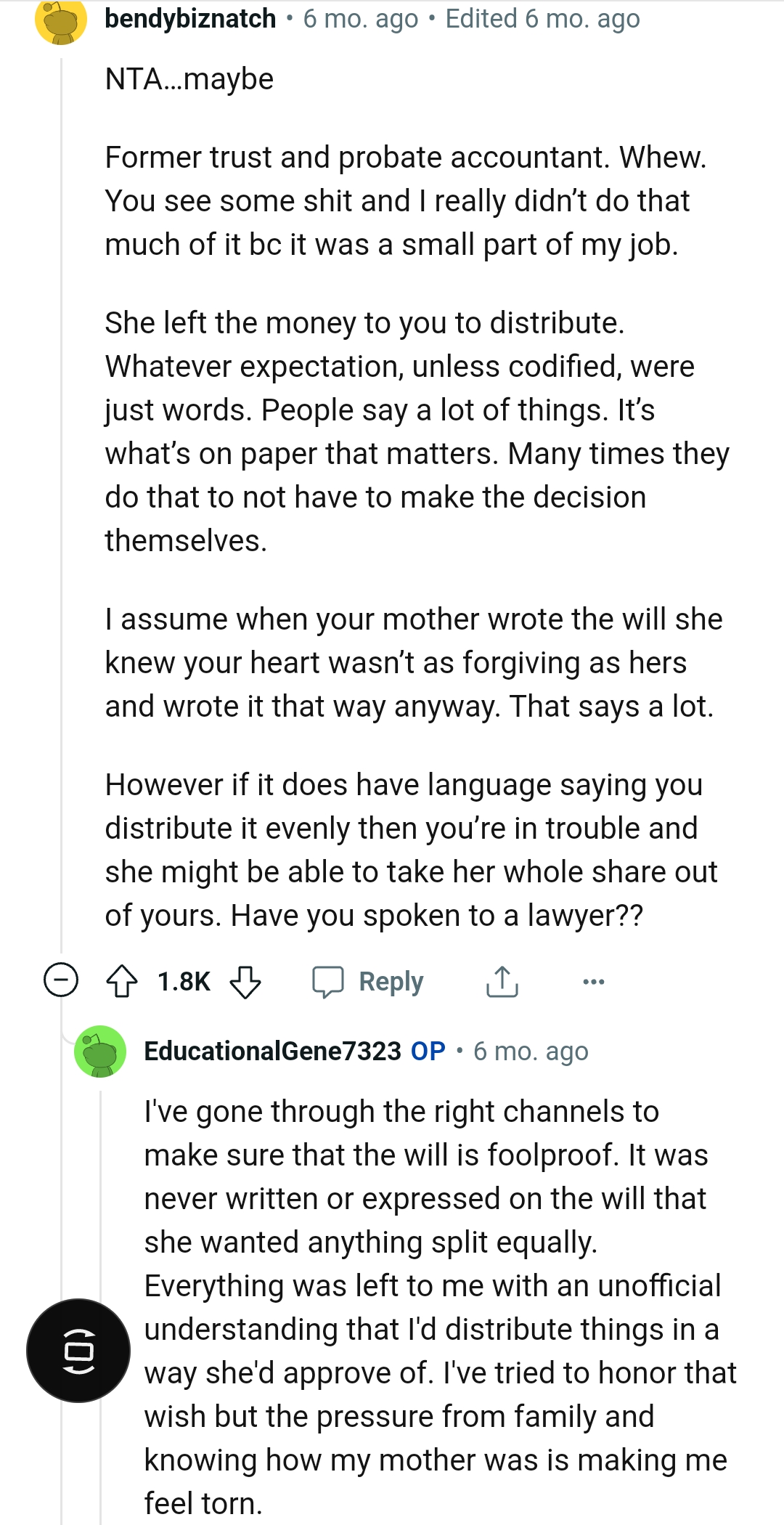The width and height of the screenshot is (784, 1525).
Task: Open the bendybiznatch username profile link
Action: pyautogui.click(x=190, y=19)
